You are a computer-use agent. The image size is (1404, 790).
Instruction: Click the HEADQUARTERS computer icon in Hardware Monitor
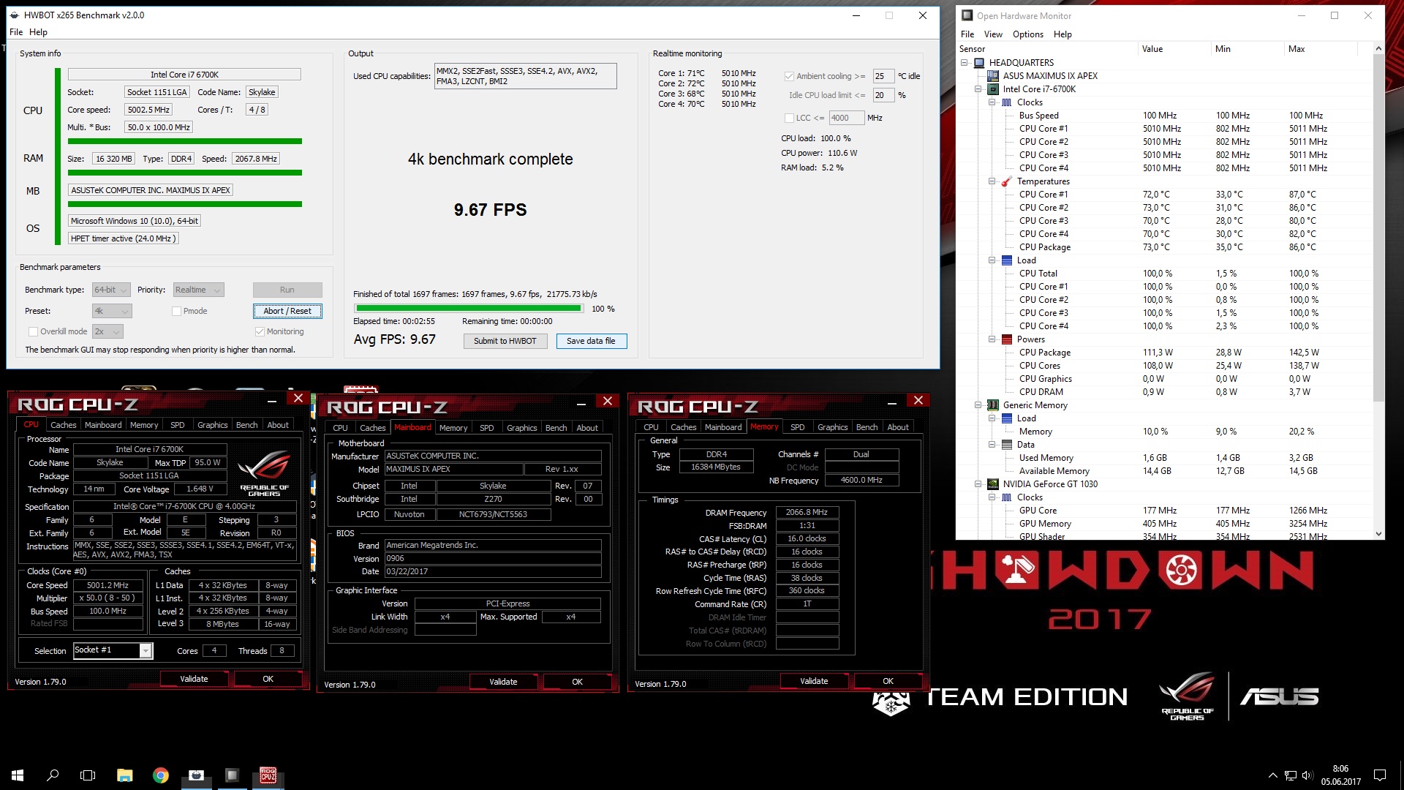(x=979, y=63)
